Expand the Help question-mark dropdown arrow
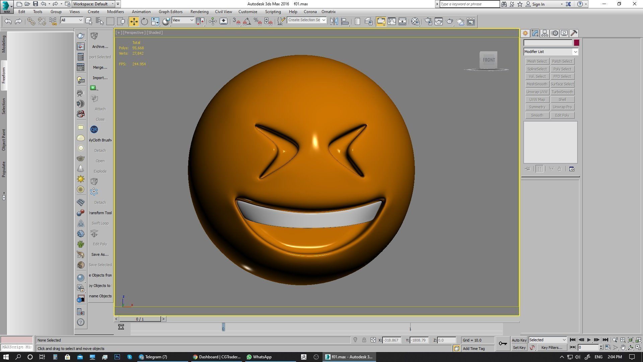The height and width of the screenshot is (362, 643). pos(586,4)
